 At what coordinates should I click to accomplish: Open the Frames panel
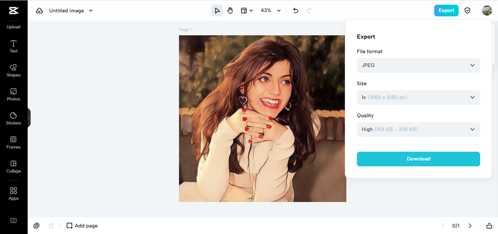point(14,143)
